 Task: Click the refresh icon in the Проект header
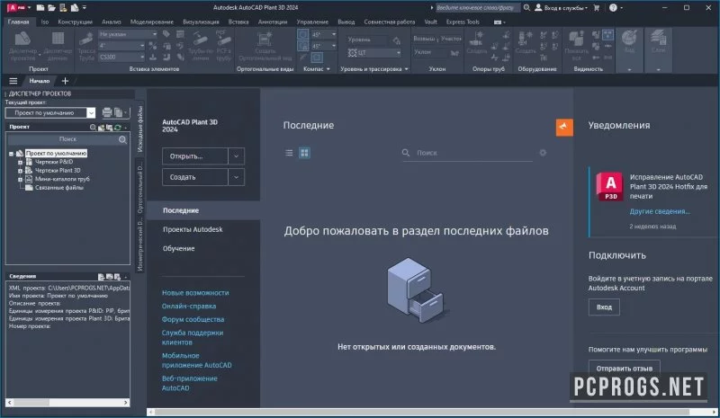(118, 127)
